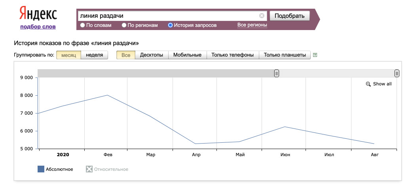Click the green help question mark icon
This screenshot has height=189, width=412.
315,55
